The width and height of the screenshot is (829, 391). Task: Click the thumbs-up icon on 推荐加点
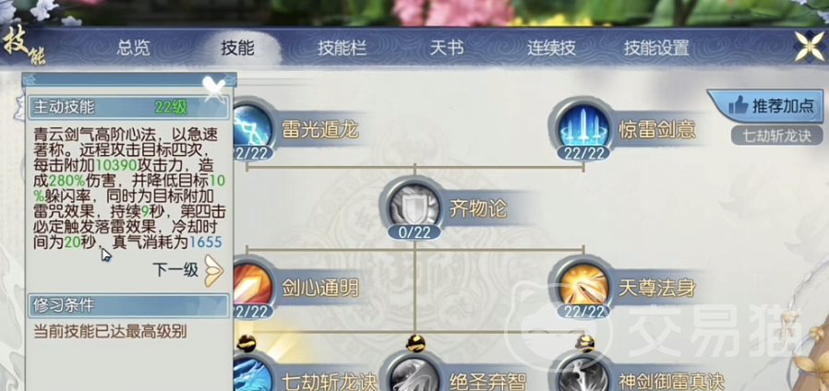point(738,106)
